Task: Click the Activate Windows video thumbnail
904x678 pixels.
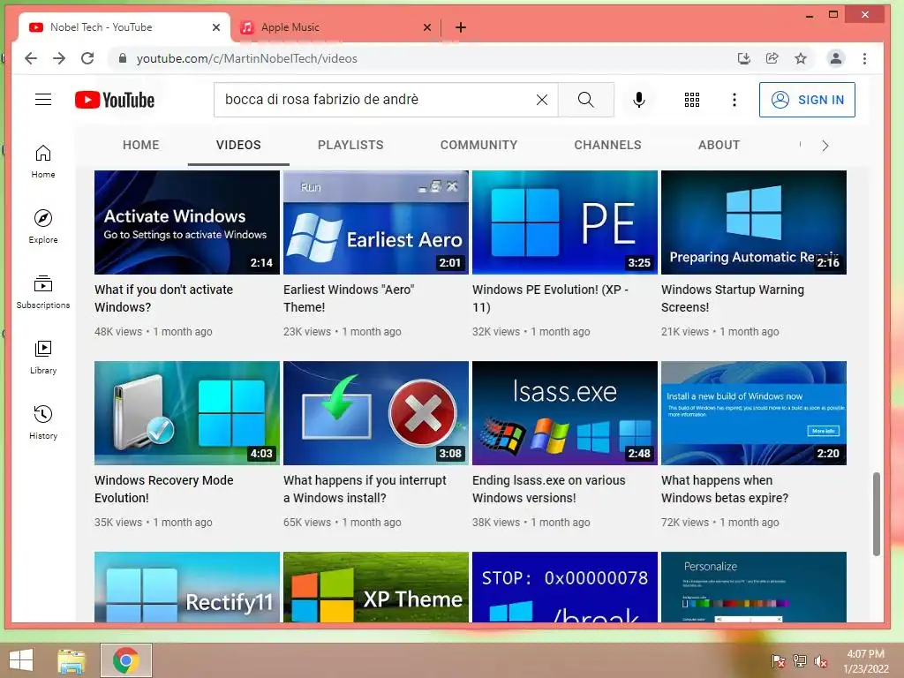Action: (187, 222)
